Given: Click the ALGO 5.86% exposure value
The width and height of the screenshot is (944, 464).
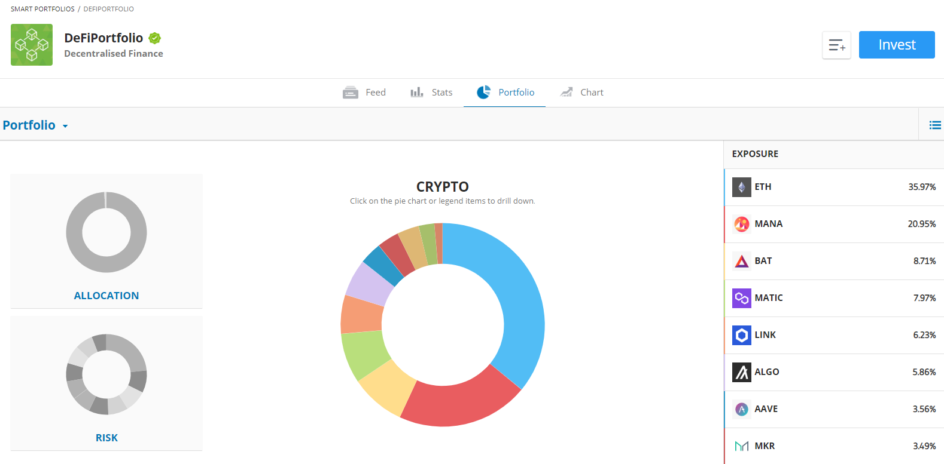Looking at the screenshot, I should point(924,372).
